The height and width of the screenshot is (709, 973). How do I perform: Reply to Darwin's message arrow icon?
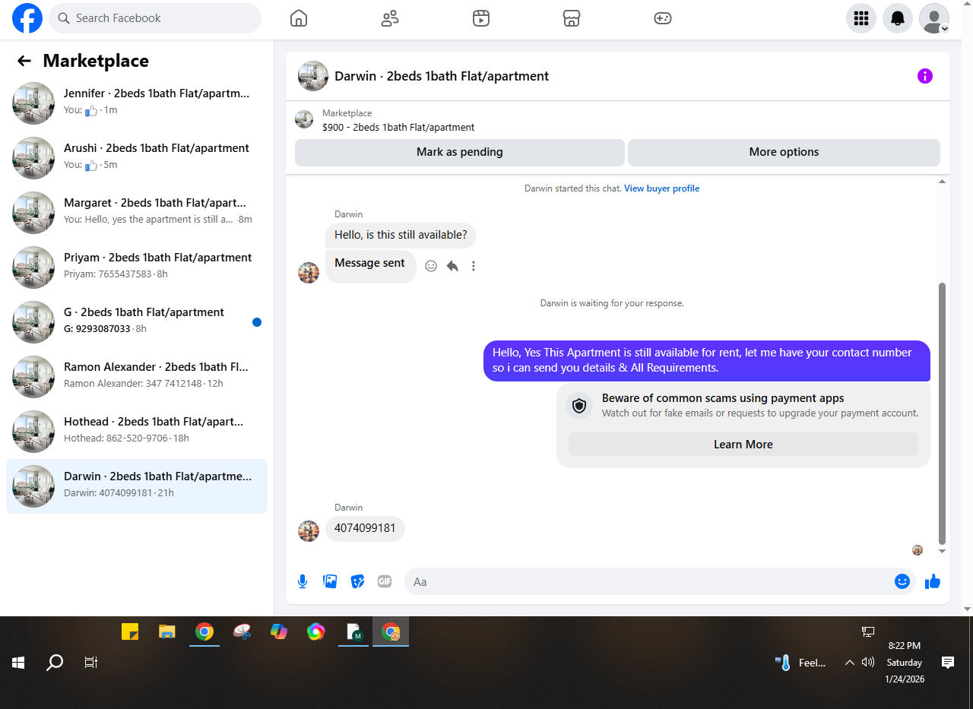point(452,266)
